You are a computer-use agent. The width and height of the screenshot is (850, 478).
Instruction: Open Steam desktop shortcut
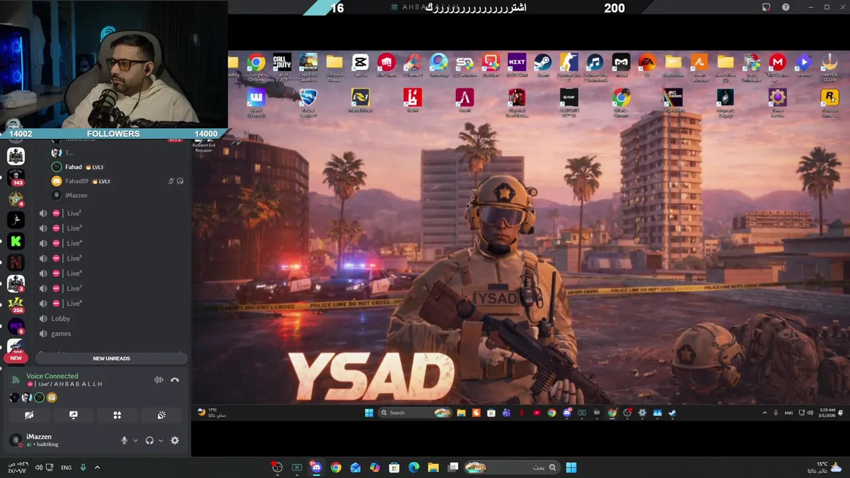click(543, 65)
